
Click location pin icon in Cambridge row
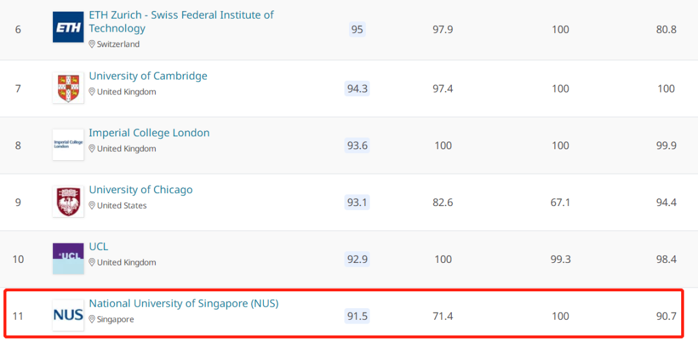(x=92, y=92)
